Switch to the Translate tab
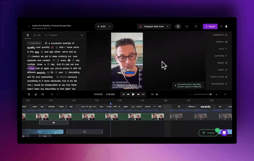Viewport: 254px width, 161px height. 51,35
